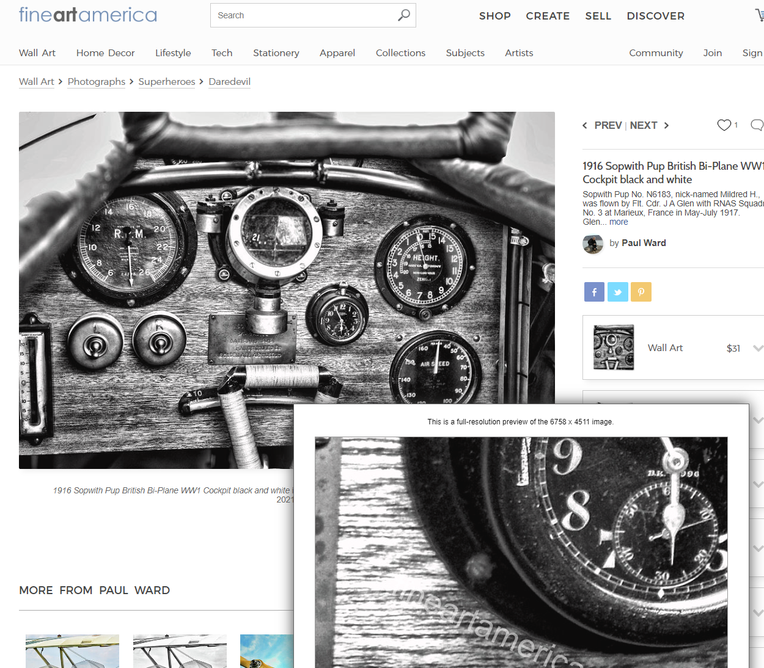Screen dimensions: 764x668
Task: Open the SHOP top menu
Action: tap(494, 16)
